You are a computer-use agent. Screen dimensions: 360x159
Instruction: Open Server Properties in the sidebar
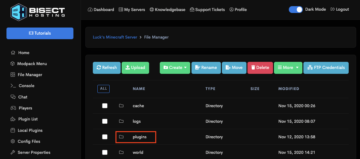pos(34,153)
